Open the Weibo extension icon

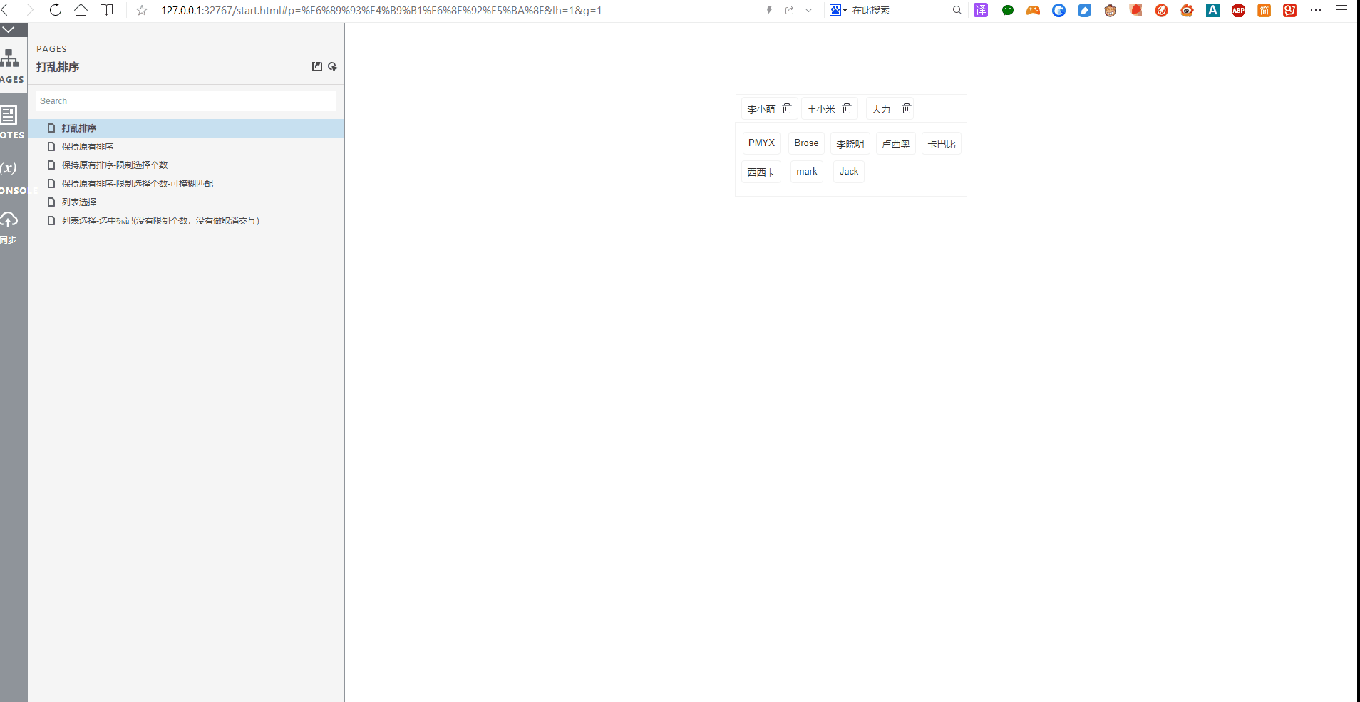pos(1188,10)
